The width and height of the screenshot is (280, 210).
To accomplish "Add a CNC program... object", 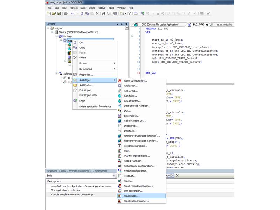I will point(141,101).
